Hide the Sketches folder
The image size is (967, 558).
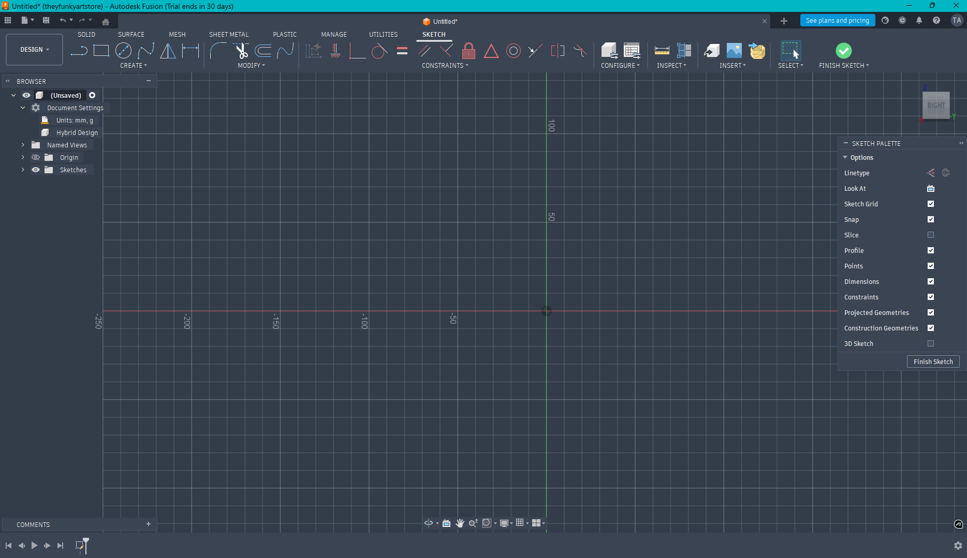pos(36,170)
